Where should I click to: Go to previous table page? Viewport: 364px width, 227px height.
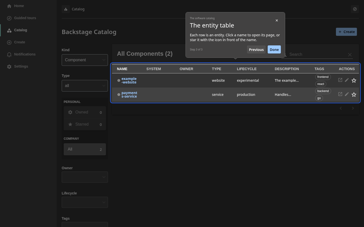pos(341,108)
